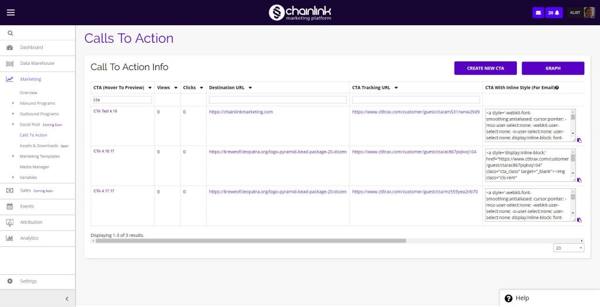Click the horizontal table scrollbar

pos(250,240)
